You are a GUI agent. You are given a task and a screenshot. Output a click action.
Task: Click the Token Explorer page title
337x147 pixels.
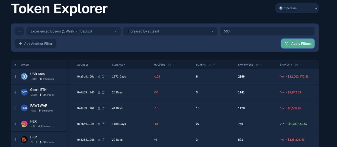click(x=59, y=8)
